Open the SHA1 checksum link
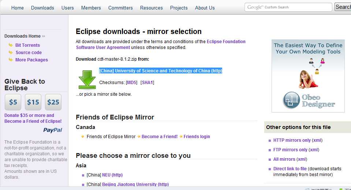The height and width of the screenshot is (190, 351). point(147,83)
